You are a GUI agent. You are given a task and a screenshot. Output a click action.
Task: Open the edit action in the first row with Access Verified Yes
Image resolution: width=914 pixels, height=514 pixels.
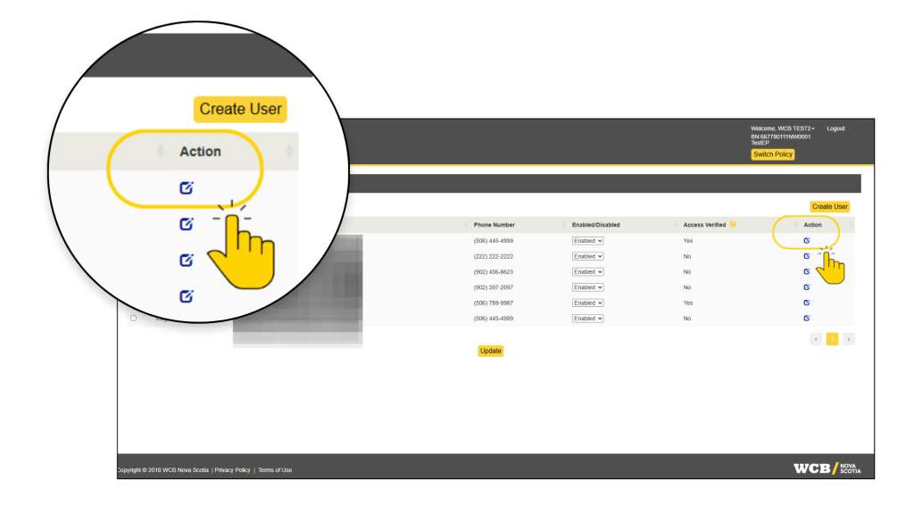click(x=807, y=241)
